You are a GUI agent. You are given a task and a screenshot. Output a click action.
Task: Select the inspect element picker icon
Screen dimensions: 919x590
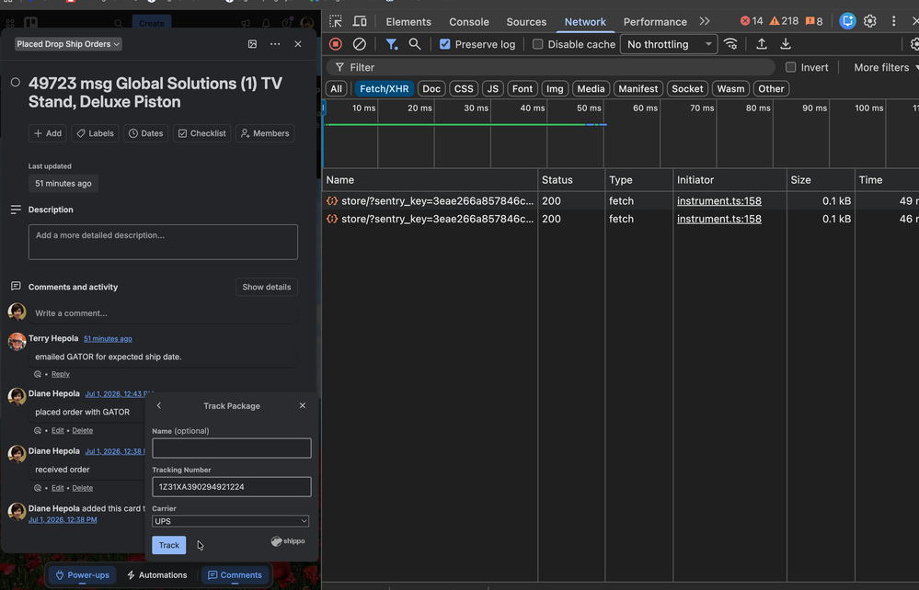tap(336, 21)
